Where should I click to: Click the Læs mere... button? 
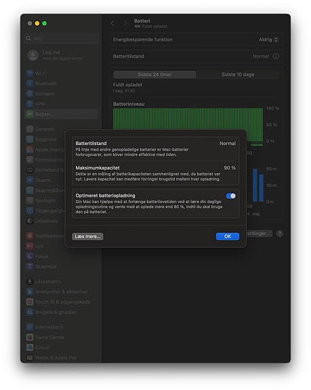point(87,236)
